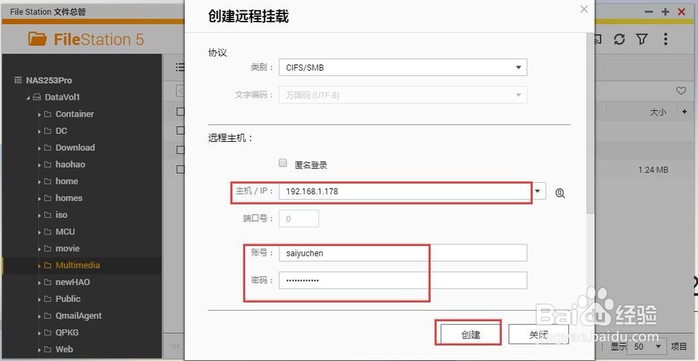Tick the first file row checkbox

(x=180, y=112)
